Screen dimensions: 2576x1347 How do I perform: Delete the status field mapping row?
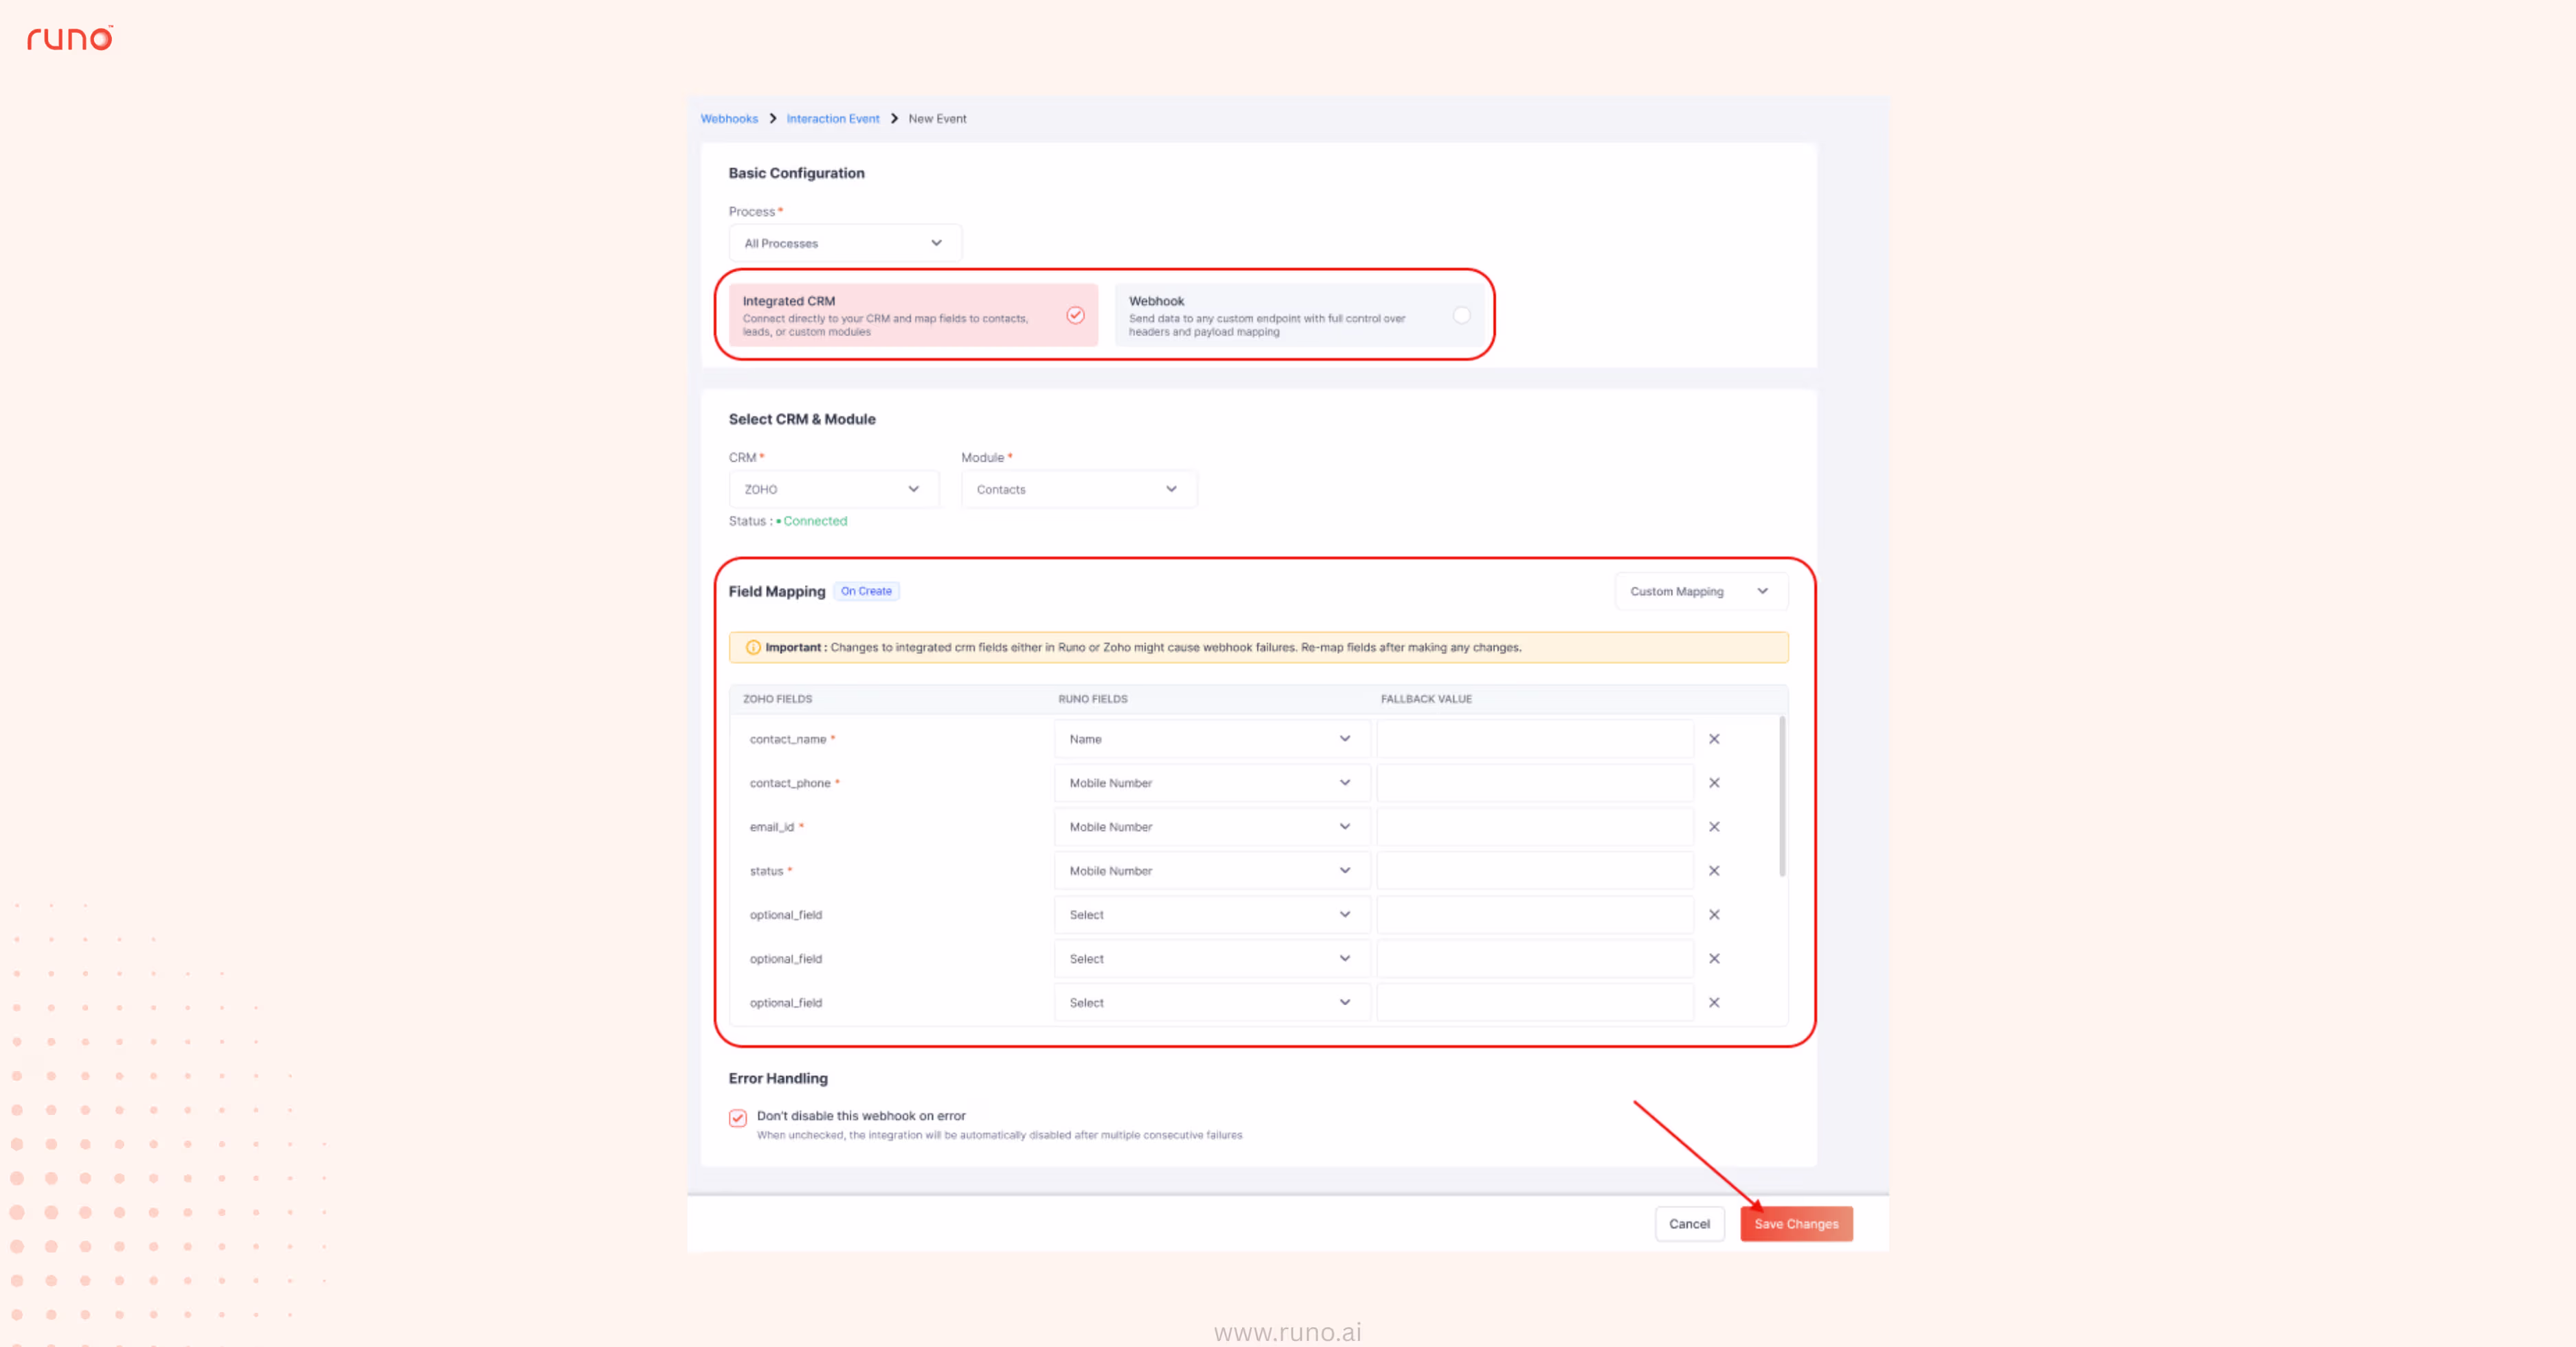tap(1714, 871)
